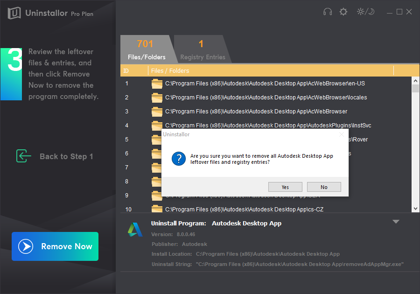Select path ending Desktop App\AcWebBrowser
The width and height of the screenshot is (420, 294).
click(256, 112)
